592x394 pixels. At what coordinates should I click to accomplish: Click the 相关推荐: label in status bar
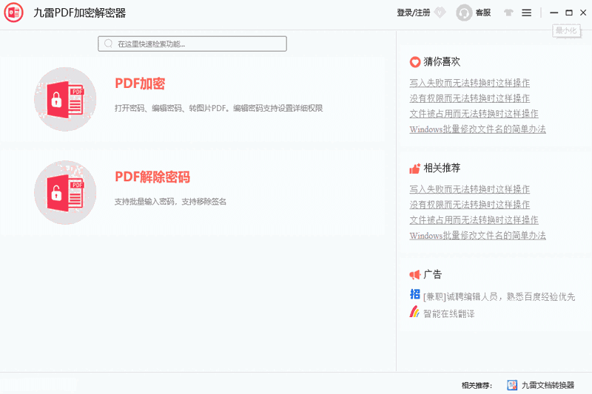pos(477,385)
